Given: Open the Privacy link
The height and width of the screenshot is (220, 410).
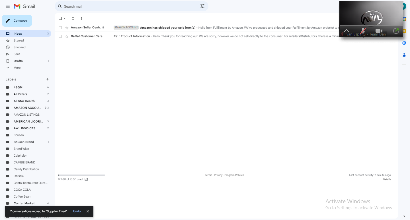Looking at the screenshot, I should click(218, 175).
